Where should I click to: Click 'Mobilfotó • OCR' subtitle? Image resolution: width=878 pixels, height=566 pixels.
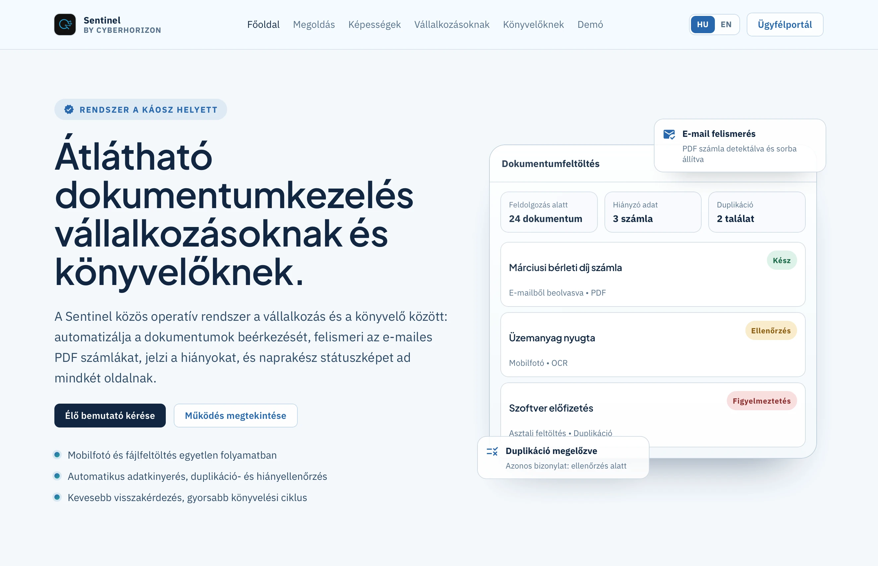tap(538, 363)
